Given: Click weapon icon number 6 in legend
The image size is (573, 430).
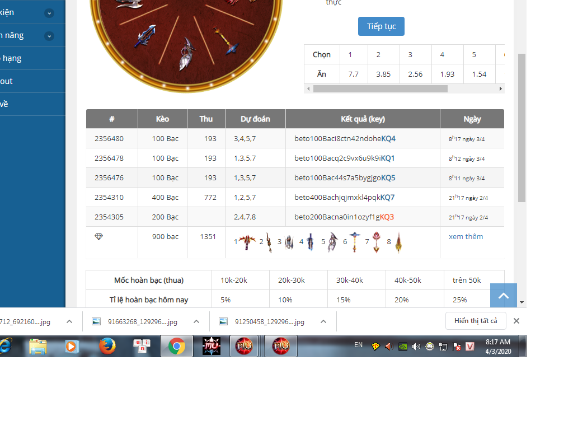Looking at the screenshot, I should [355, 242].
